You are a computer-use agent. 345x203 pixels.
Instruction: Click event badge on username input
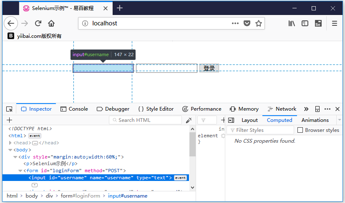point(180,178)
